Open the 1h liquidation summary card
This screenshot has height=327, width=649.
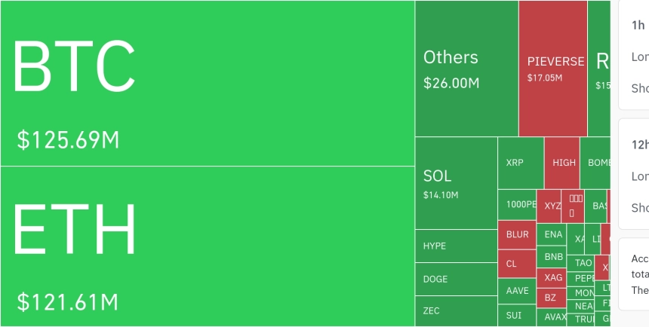pos(634,54)
